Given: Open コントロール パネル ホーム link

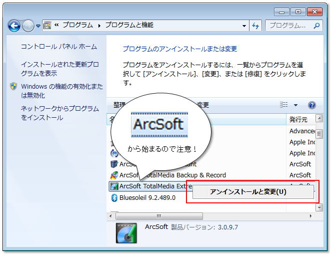Looking at the screenshot, I should (59, 47).
